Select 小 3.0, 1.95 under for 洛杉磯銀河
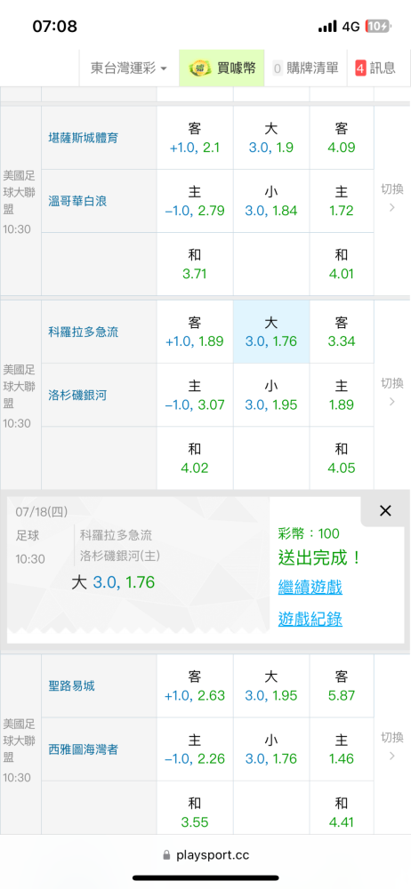The height and width of the screenshot is (889, 411). tap(271, 396)
